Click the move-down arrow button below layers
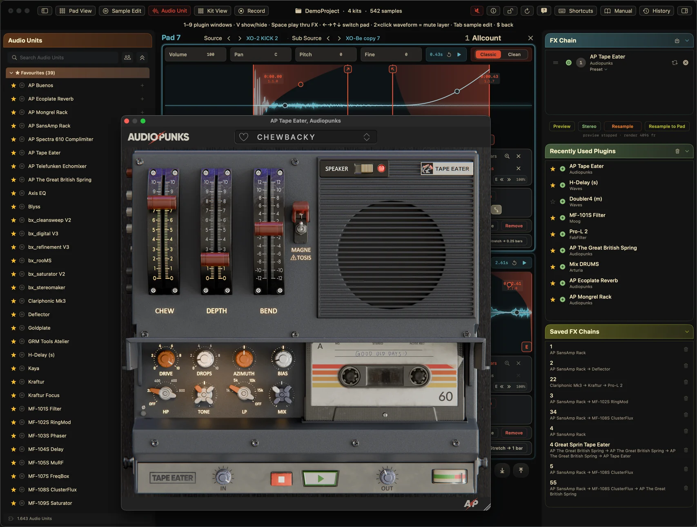 click(502, 471)
